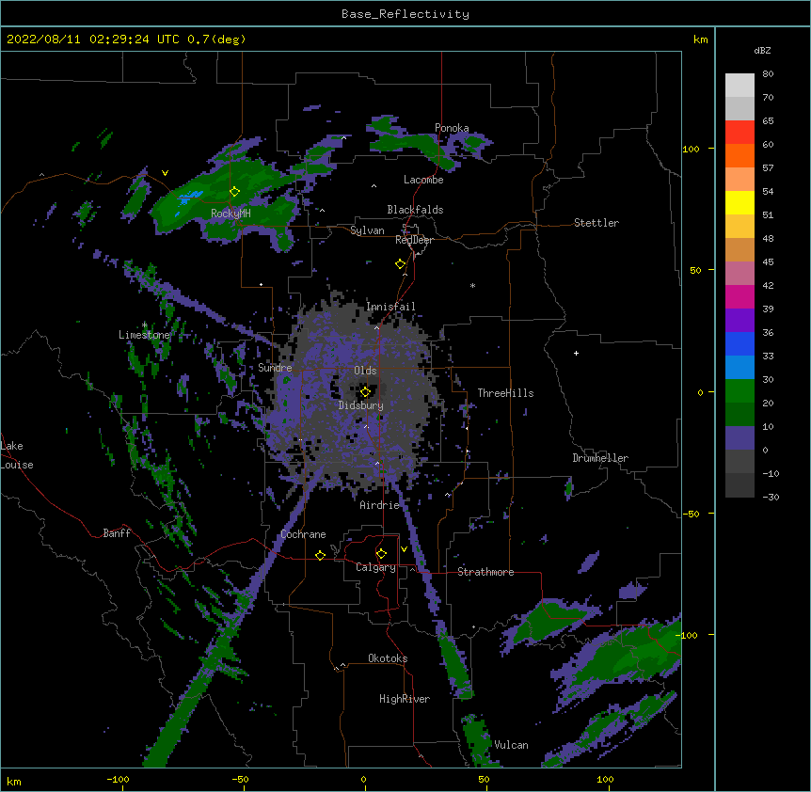The height and width of the screenshot is (792, 811).
Task: Click the km unit label in the top right
Action: pyautogui.click(x=701, y=40)
